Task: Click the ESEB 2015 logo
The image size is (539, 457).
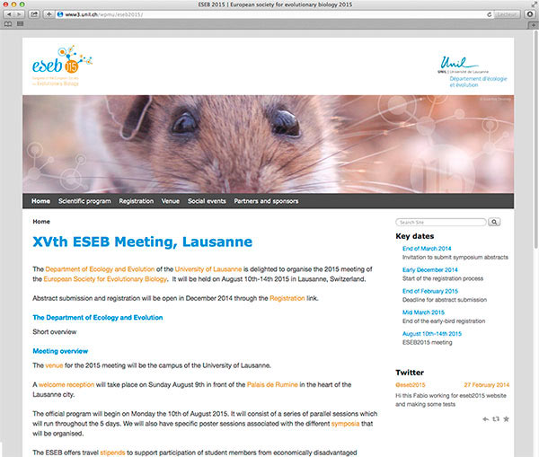Action: [x=61, y=65]
